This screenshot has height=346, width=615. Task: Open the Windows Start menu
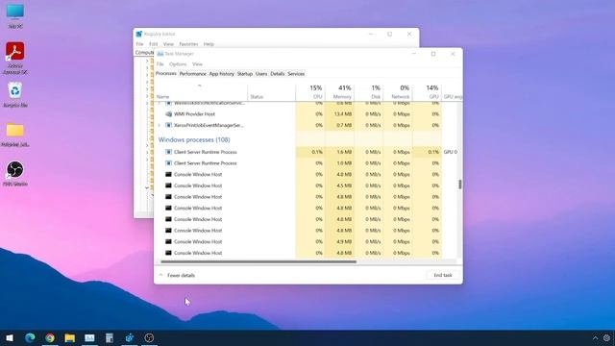click(10, 337)
